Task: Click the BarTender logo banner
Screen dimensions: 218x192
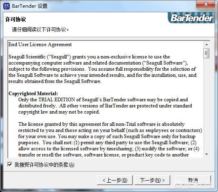Action: [x=192, y=18]
